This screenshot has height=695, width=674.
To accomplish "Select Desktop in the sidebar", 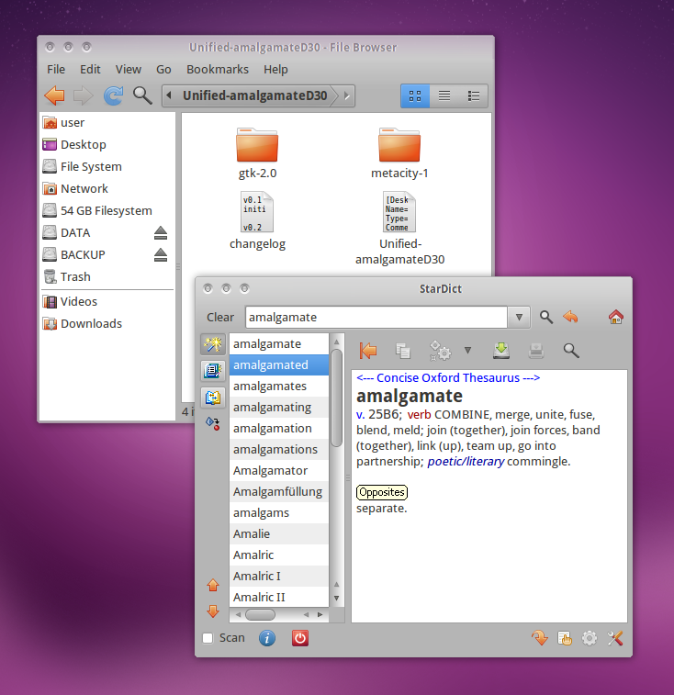I will [107, 144].
